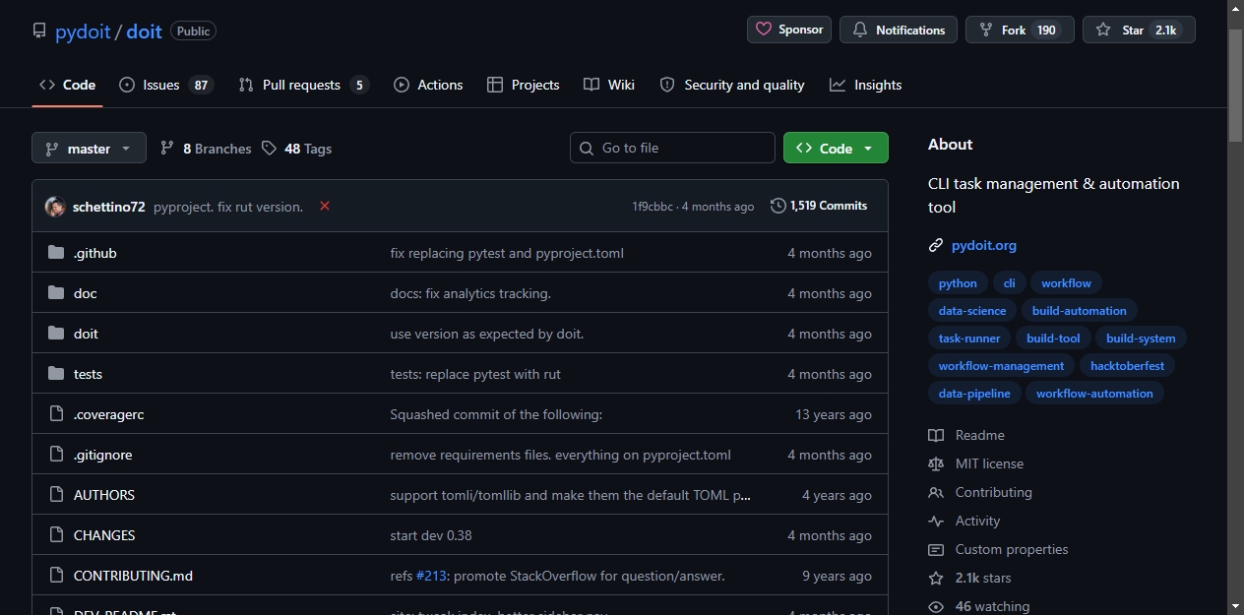Screen dimensions: 1244x615
Task: Select the data-science topic tag
Action: [972, 310]
